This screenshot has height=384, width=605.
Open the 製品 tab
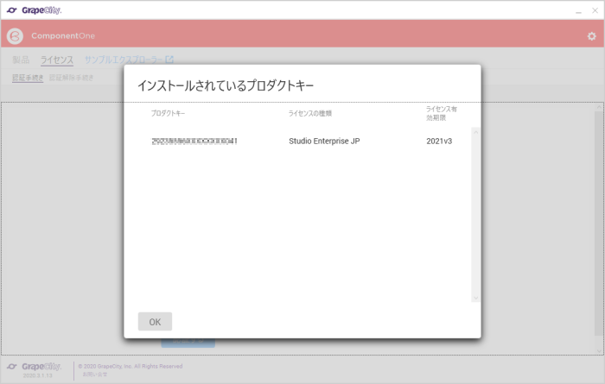[21, 60]
